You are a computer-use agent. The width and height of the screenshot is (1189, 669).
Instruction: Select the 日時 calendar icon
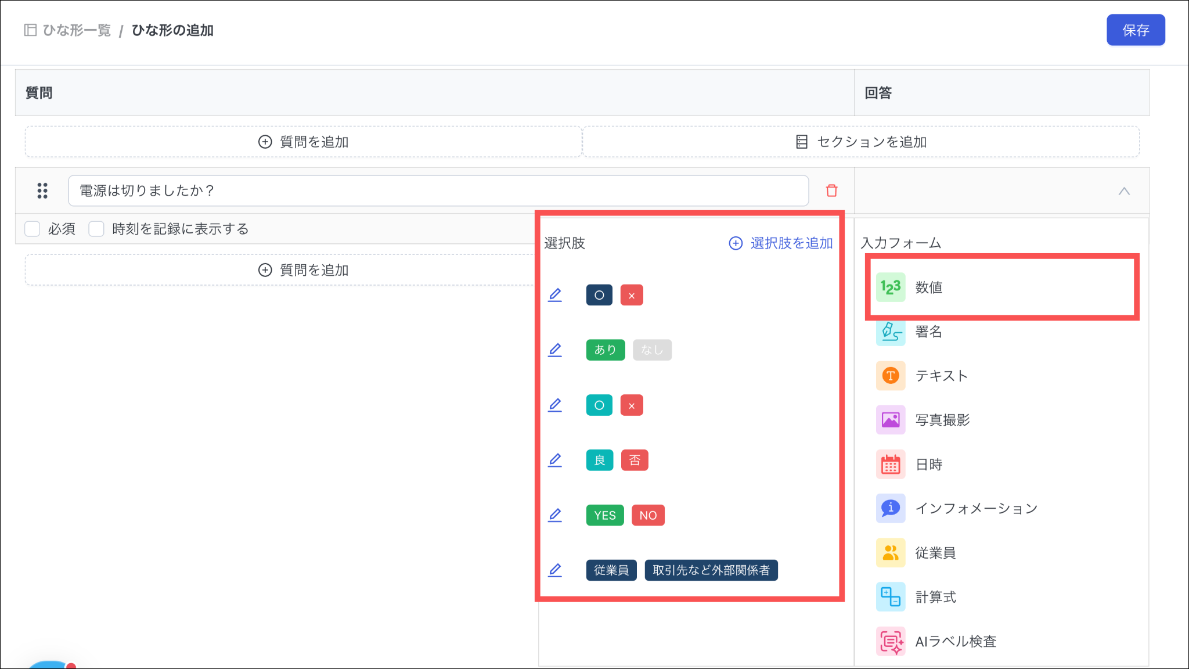click(x=890, y=465)
